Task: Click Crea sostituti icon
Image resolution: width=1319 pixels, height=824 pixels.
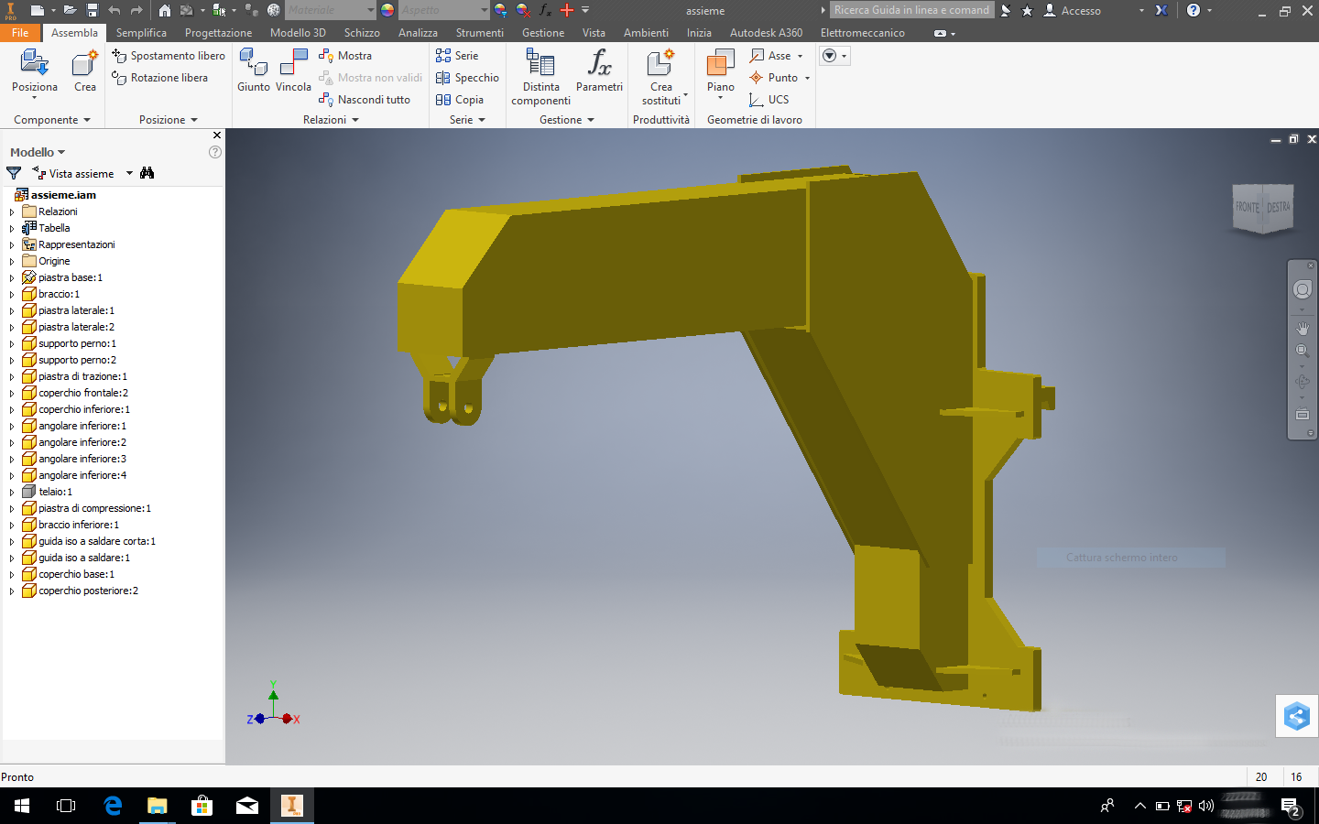Action: coord(660,62)
